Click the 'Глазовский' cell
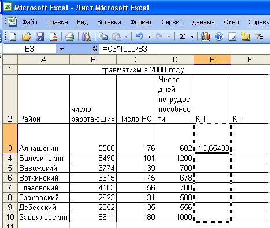270x228 pixels. pos(43,187)
